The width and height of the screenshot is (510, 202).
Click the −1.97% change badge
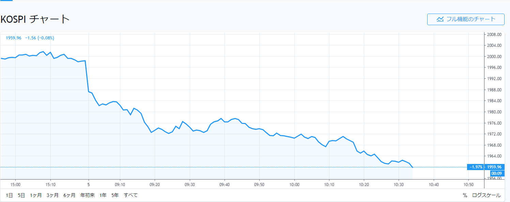click(476, 167)
